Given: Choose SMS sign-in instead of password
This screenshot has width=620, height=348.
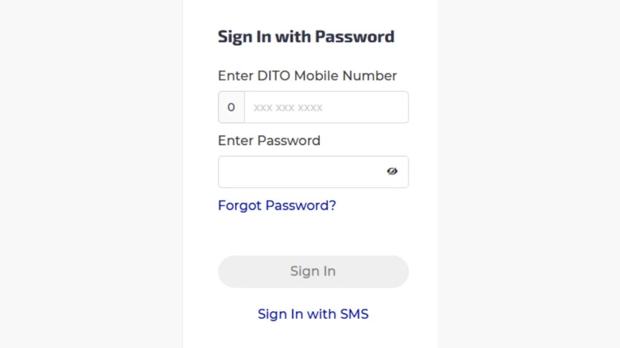Looking at the screenshot, I should pyautogui.click(x=313, y=314).
